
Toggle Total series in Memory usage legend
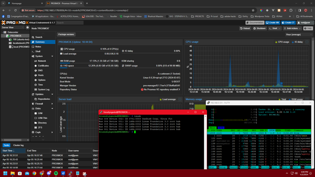(x=282, y=99)
